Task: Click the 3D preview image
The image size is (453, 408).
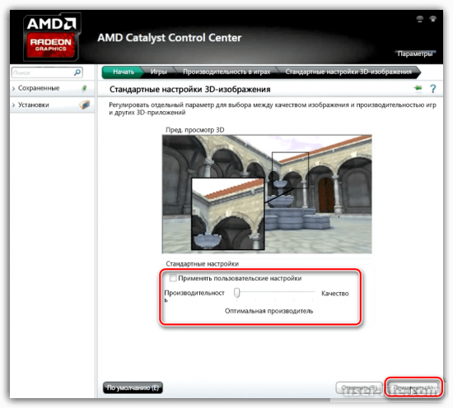Action: 267,194
